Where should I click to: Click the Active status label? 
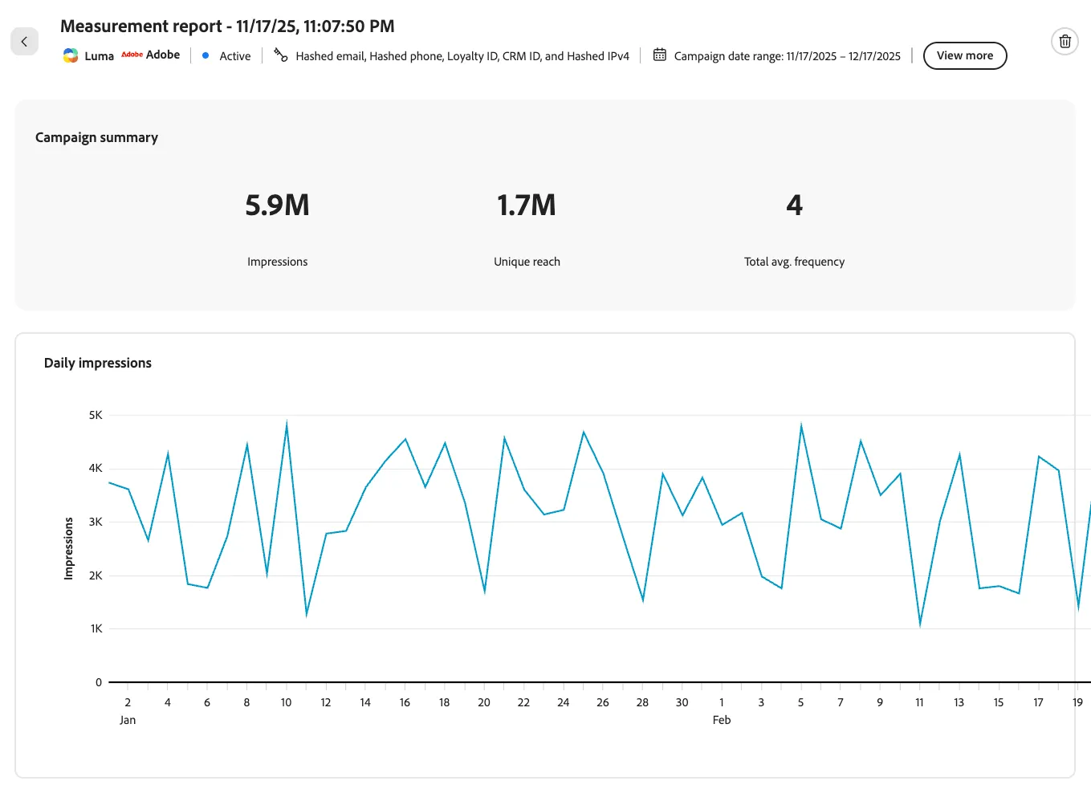coord(235,56)
